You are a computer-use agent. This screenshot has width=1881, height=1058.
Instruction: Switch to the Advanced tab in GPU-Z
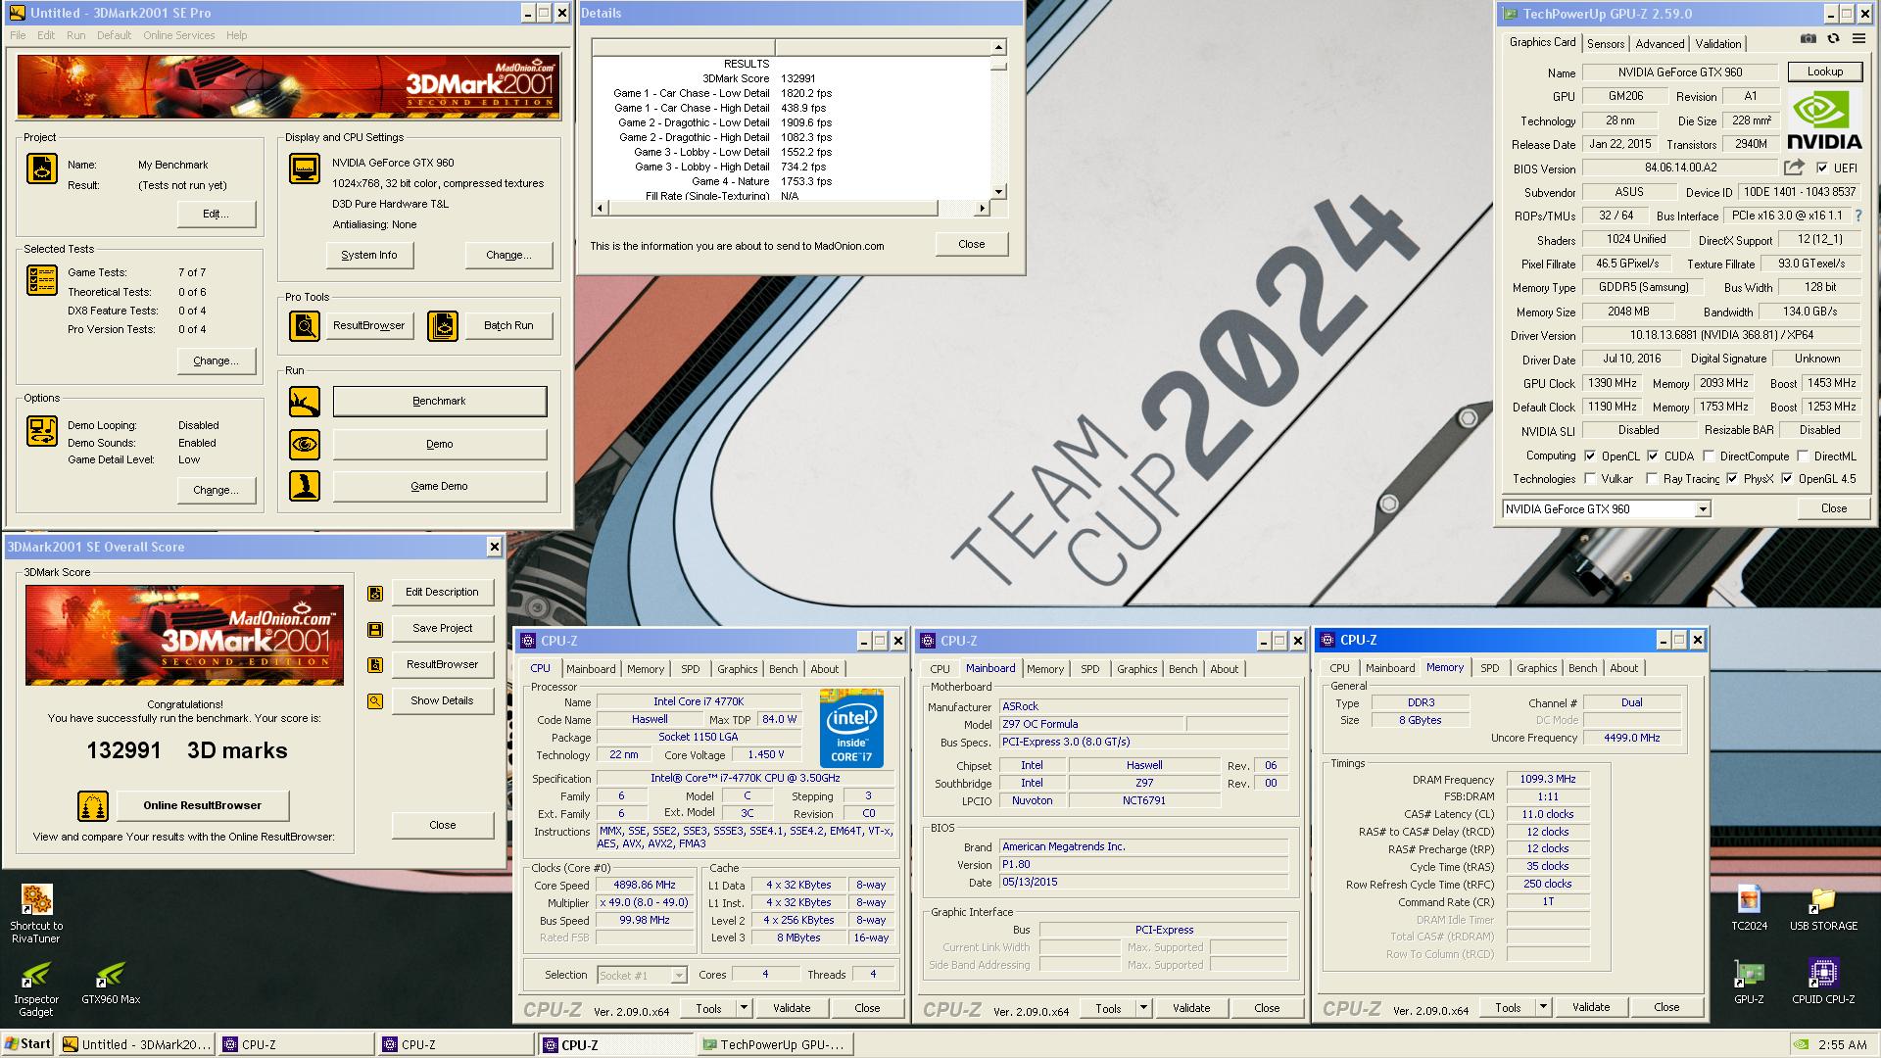(1660, 44)
